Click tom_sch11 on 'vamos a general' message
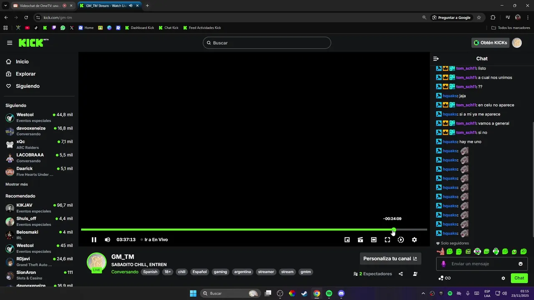Image resolution: width=534 pixels, height=300 pixels. 466,123
